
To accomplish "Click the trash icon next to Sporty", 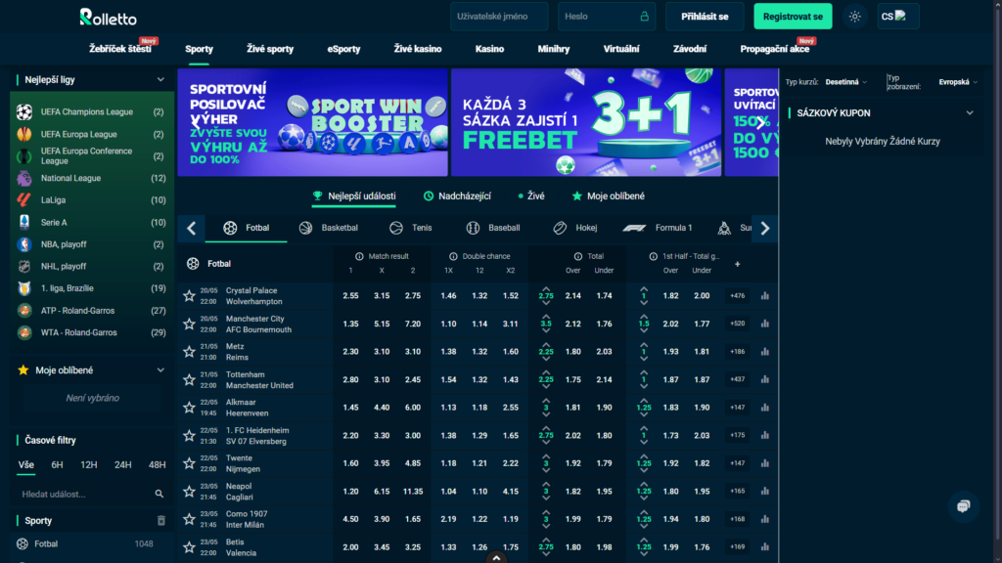I will [161, 521].
